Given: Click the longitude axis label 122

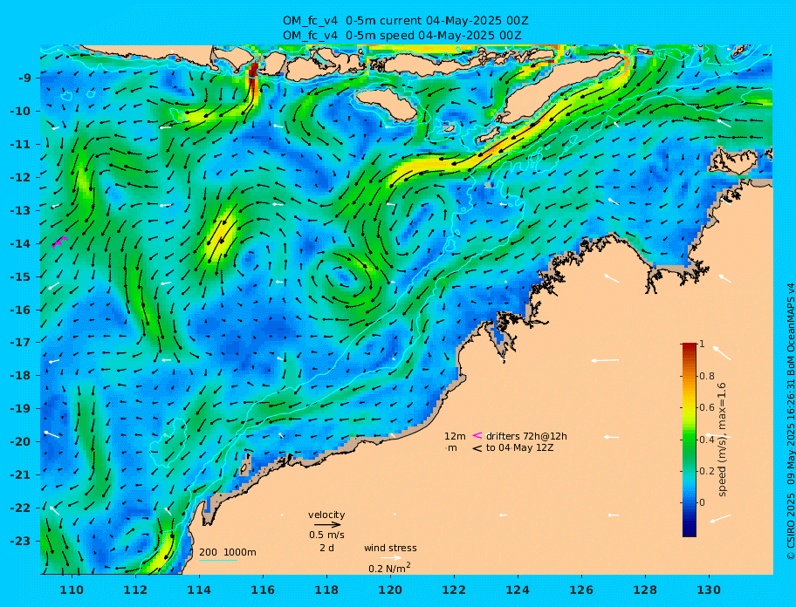Looking at the screenshot, I should coord(454,590).
